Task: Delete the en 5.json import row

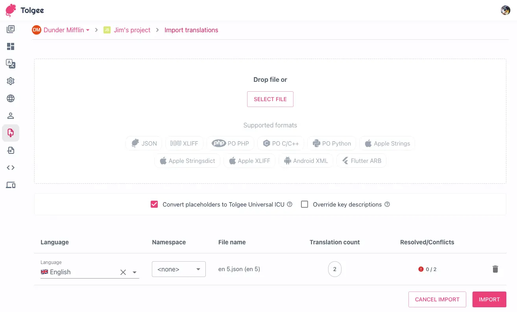Action: pos(495,269)
